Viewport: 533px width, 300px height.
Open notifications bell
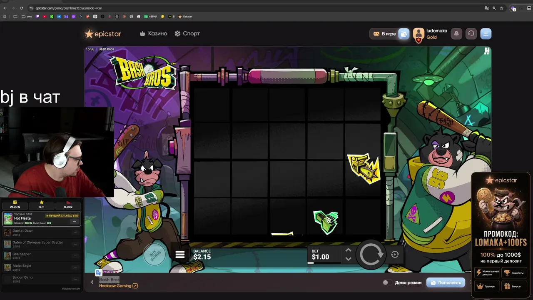click(x=456, y=34)
